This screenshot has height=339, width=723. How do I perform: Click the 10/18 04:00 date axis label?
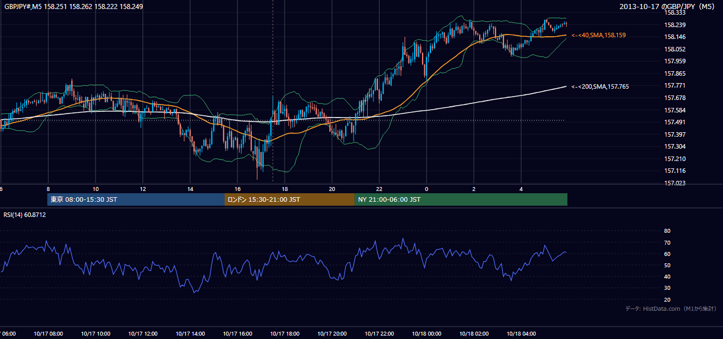coord(521,334)
